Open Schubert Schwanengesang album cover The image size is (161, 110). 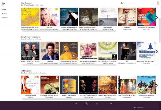(x=69, y=17)
